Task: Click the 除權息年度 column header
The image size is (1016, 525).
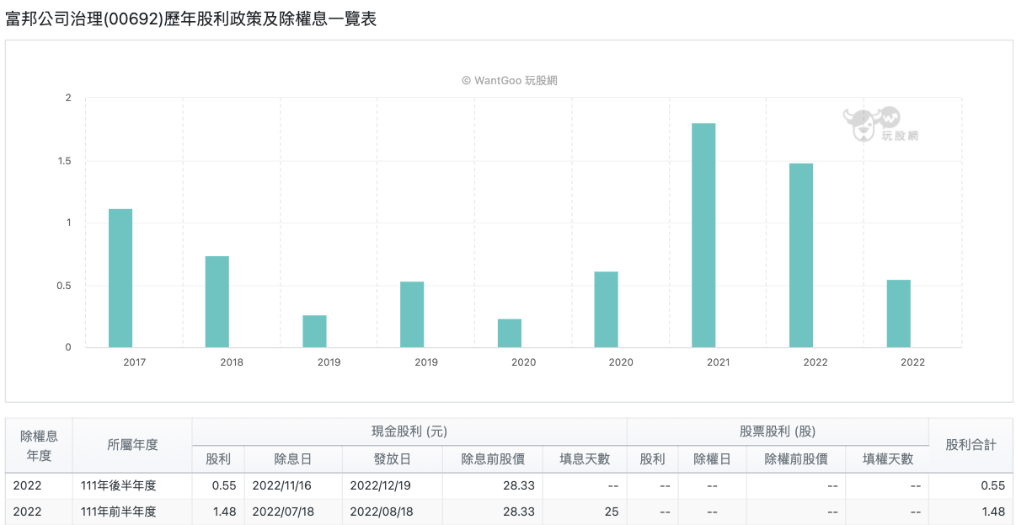Action: point(39,445)
